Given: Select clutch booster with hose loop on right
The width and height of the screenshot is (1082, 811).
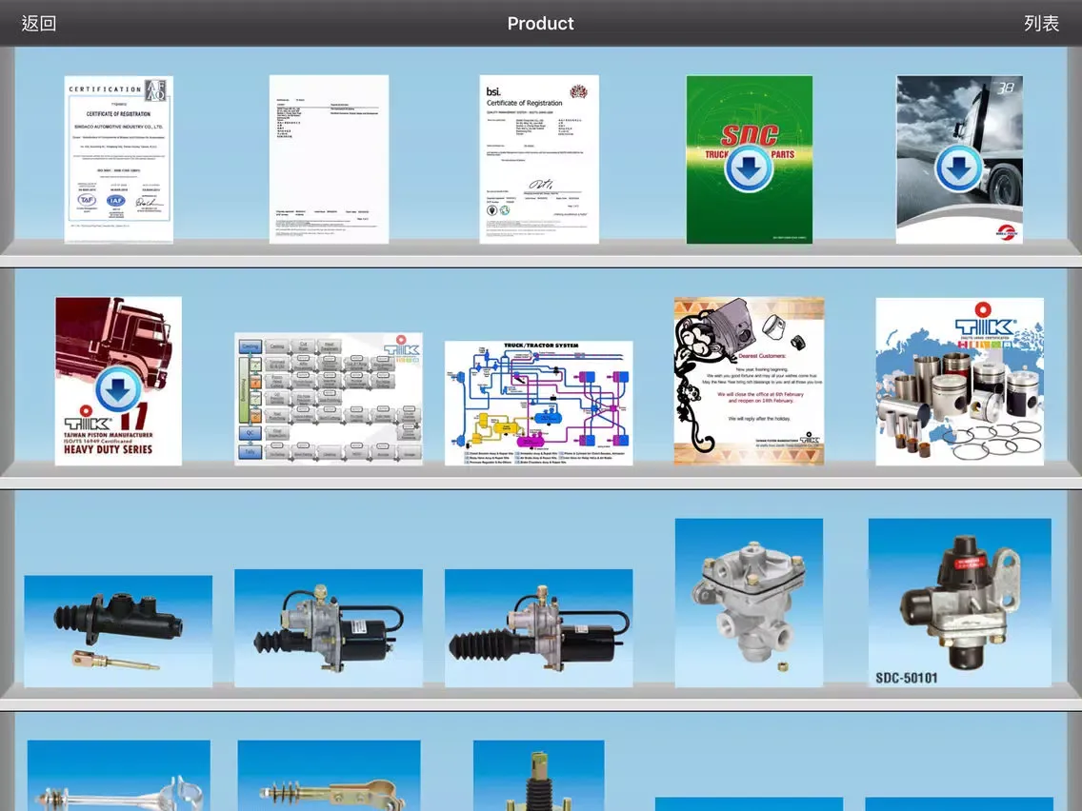Looking at the screenshot, I should (329, 627).
